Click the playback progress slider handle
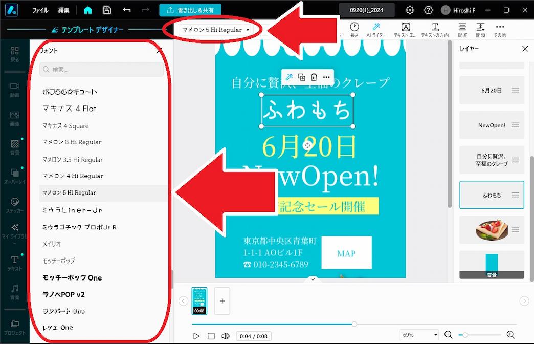 354,324
